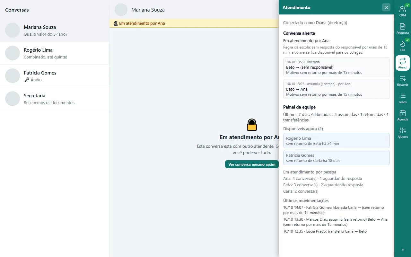Click the 'Conversas' list heading
Image resolution: width=411 pixels, height=257 pixels.
(x=17, y=10)
